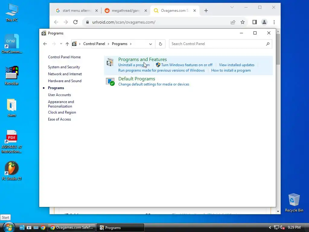Launch Chrome from quick launch bar

point(43,228)
